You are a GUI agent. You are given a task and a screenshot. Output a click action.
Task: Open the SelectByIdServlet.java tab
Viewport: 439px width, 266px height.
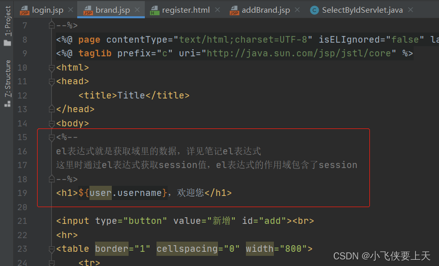pyautogui.click(x=362, y=10)
